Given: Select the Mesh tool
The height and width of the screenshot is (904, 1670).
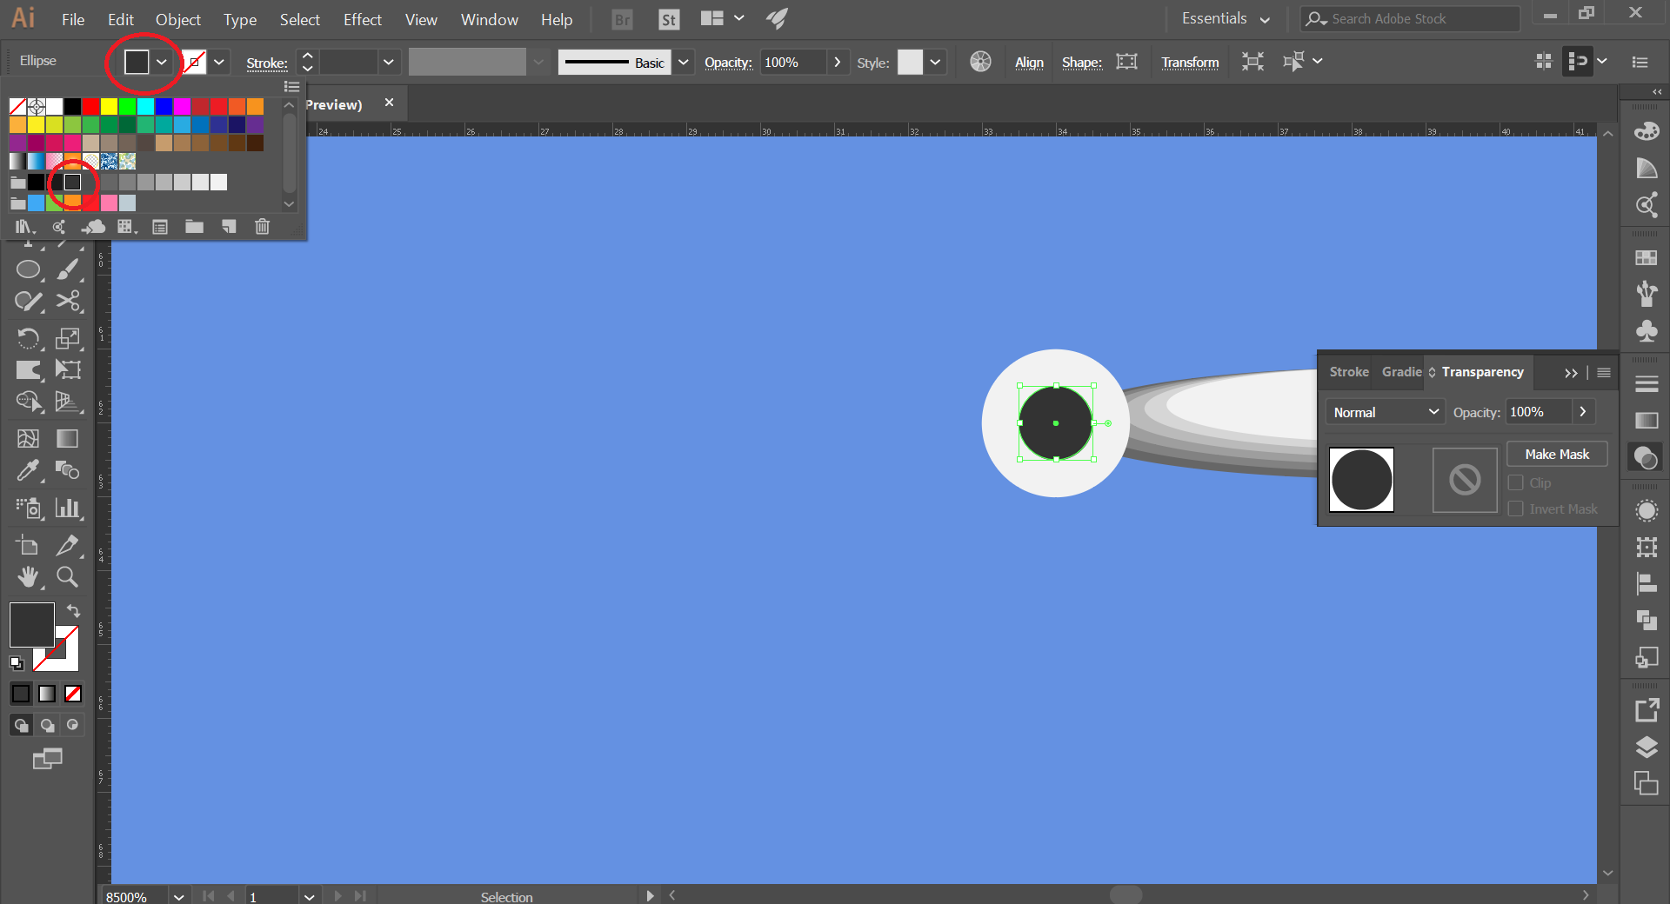Looking at the screenshot, I should click(29, 438).
